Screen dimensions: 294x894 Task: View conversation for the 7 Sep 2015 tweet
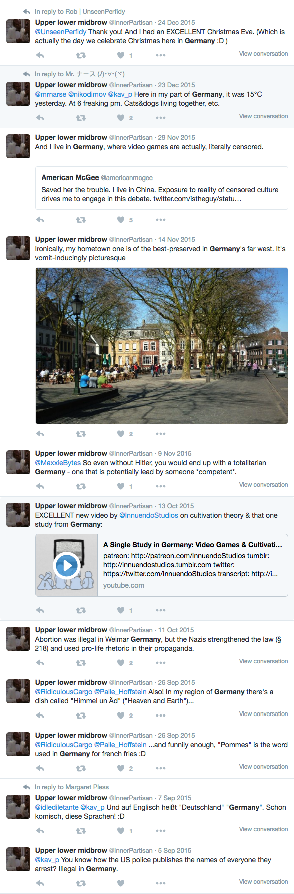pyautogui.click(x=263, y=829)
